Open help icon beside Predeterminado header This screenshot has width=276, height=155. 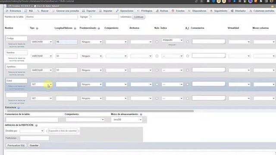[x=99, y=28]
